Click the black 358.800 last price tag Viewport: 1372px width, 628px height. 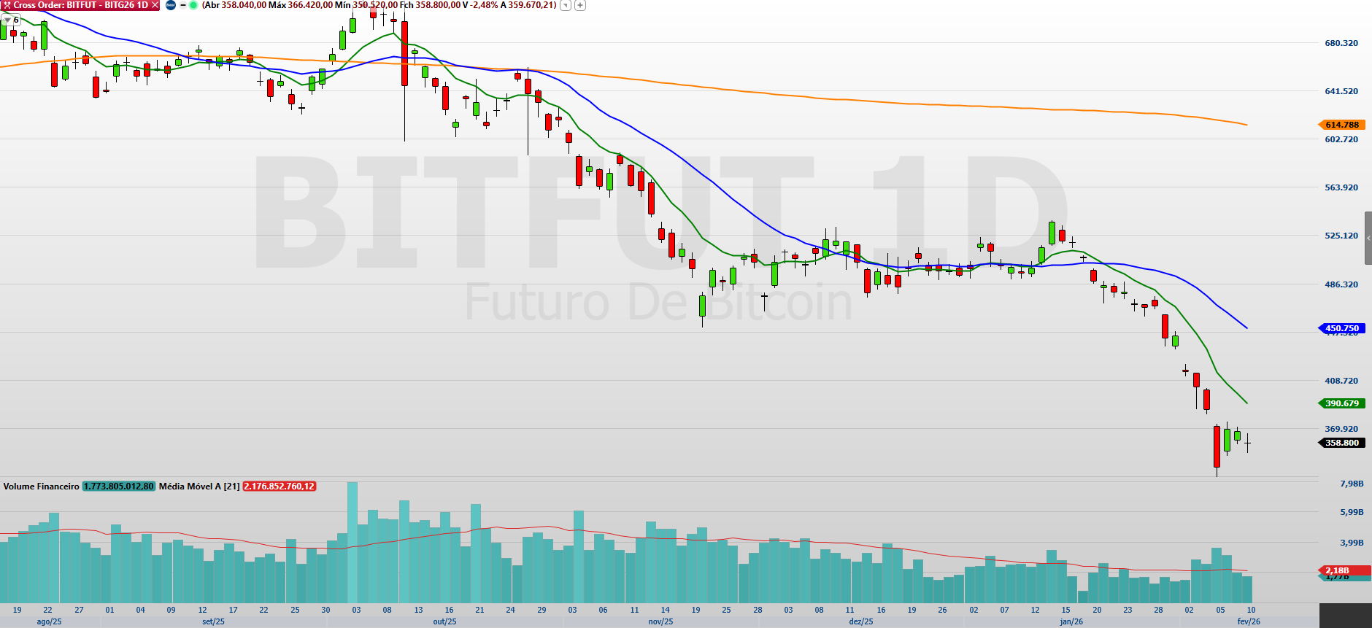(1341, 443)
